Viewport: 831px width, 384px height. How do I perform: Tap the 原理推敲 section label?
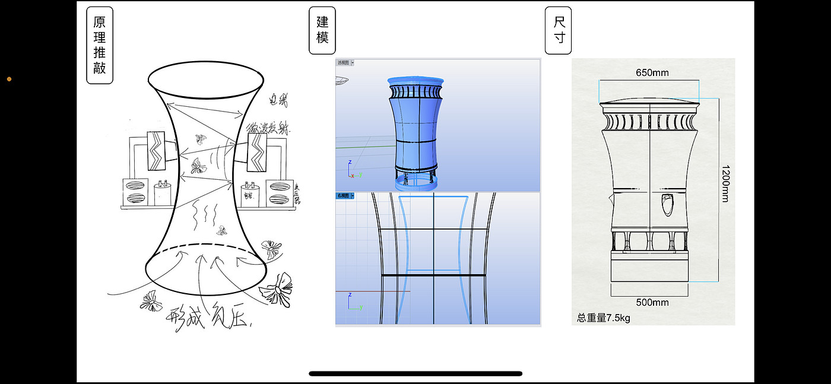pyautogui.click(x=100, y=45)
